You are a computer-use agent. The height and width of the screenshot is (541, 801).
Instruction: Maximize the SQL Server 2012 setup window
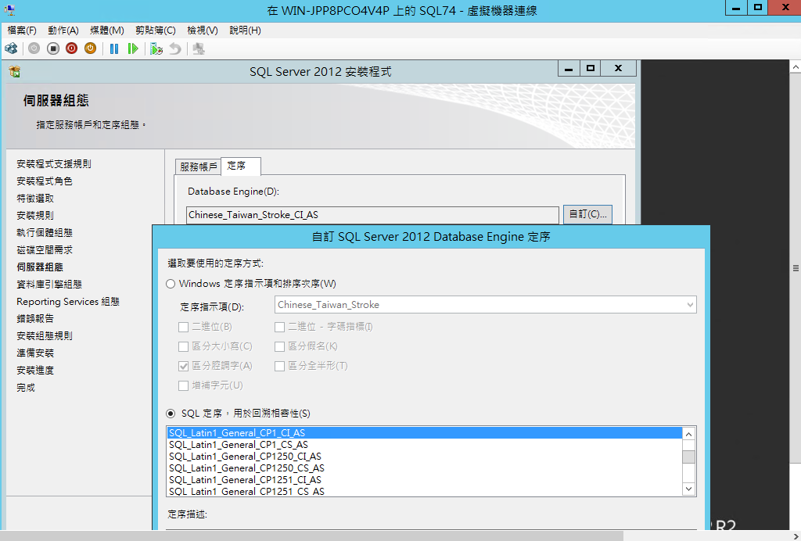pyautogui.click(x=591, y=68)
